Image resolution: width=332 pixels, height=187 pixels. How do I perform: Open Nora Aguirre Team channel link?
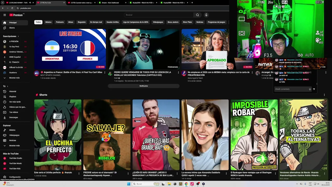click(195, 78)
